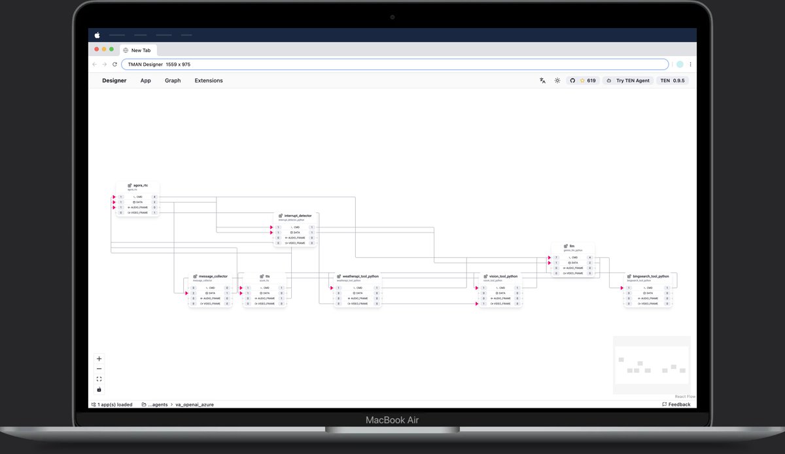Click CMD row of interrupt_detector node

[295, 227]
